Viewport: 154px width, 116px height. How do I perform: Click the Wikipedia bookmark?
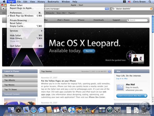[x=50, y=13]
